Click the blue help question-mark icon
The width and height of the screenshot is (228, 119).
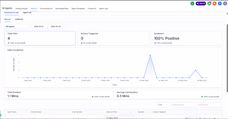click(220, 3)
